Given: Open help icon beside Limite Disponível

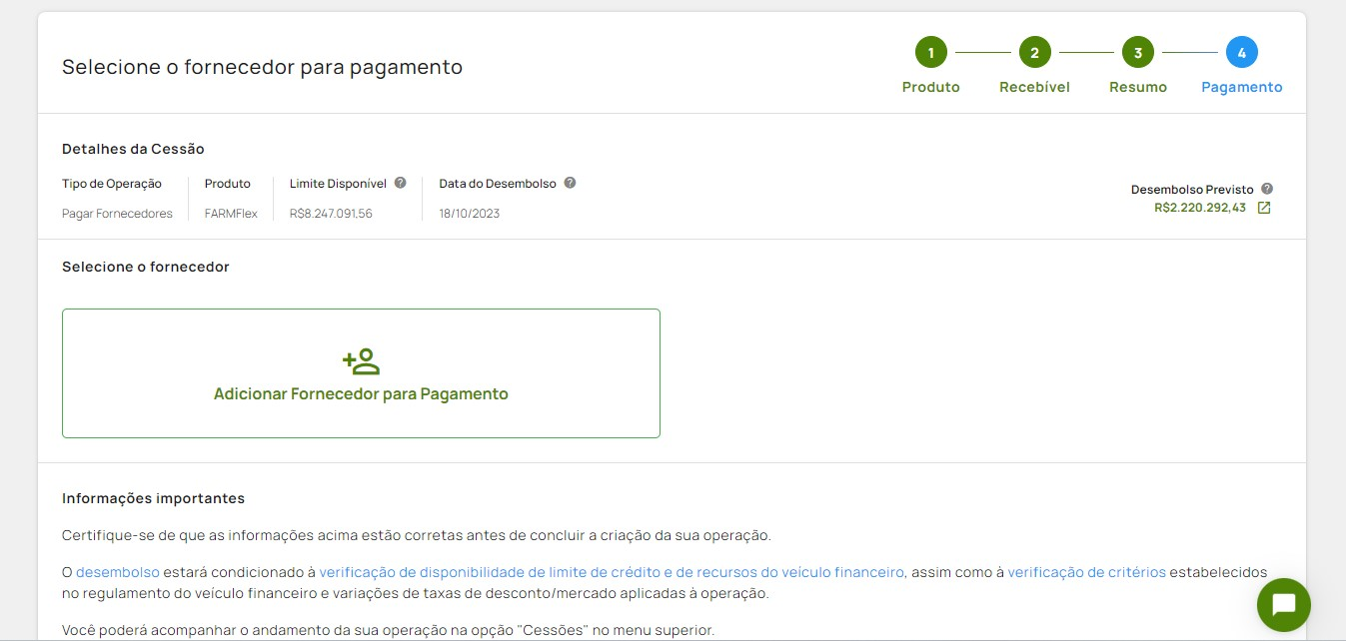Looking at the screenshot, I should click(x=400, y=183).
